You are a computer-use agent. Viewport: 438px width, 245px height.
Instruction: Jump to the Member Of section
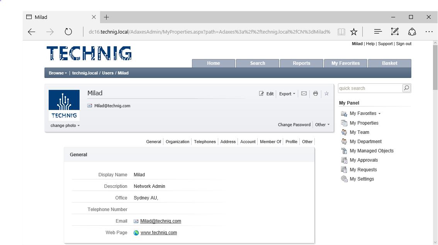(x=270, y=142)
